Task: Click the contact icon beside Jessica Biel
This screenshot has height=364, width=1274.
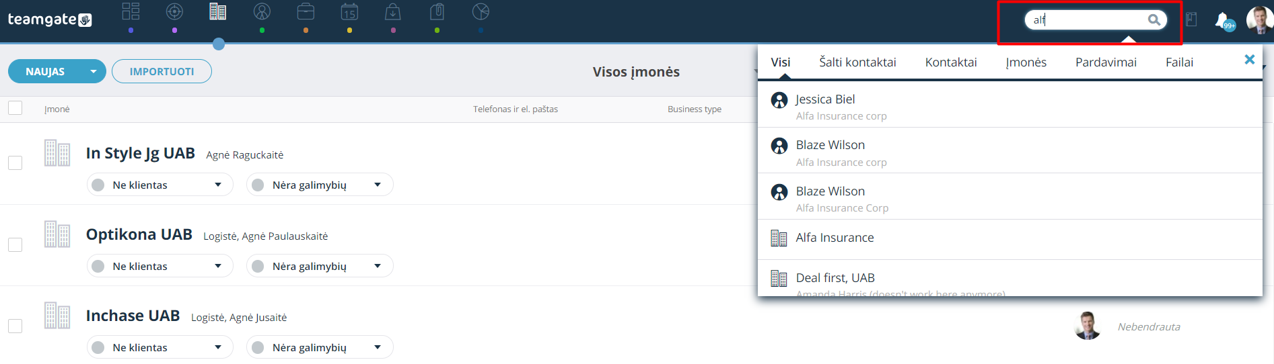Action: pos(779,100)
